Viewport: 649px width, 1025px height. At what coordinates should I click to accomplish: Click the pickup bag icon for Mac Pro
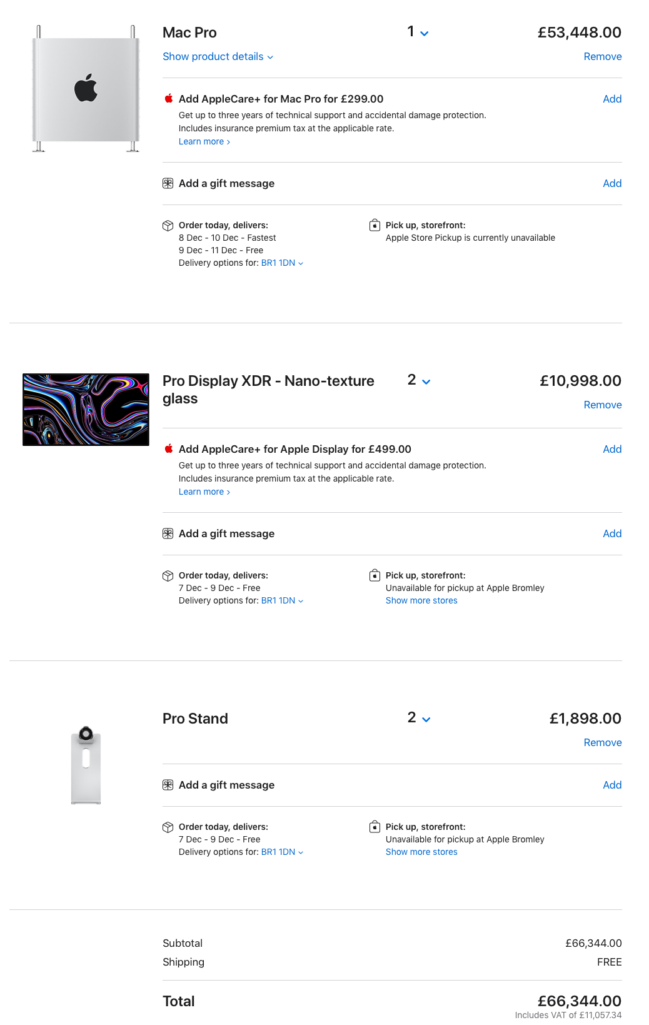(x=375, y=225)
